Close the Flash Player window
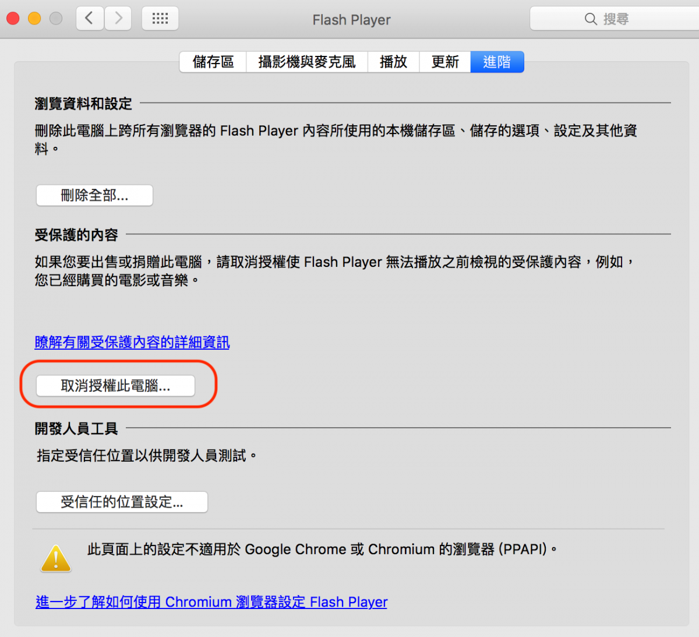 coord(13,19)
